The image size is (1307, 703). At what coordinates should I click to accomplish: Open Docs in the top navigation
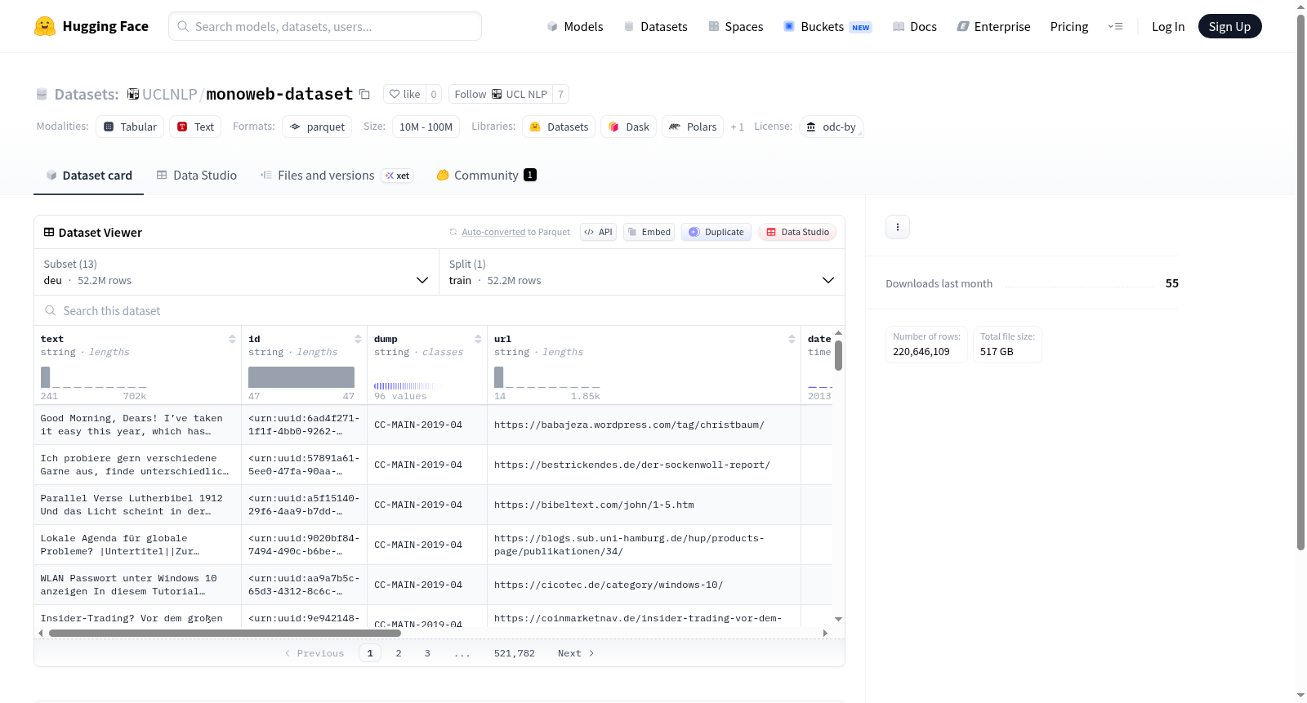click(x=914, y=27)
